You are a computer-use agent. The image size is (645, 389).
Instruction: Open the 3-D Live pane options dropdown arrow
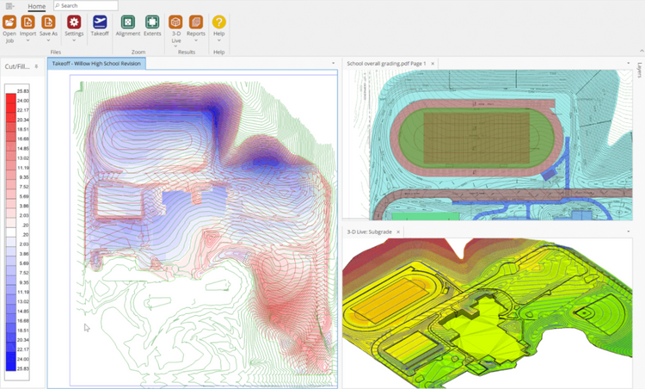628,232
